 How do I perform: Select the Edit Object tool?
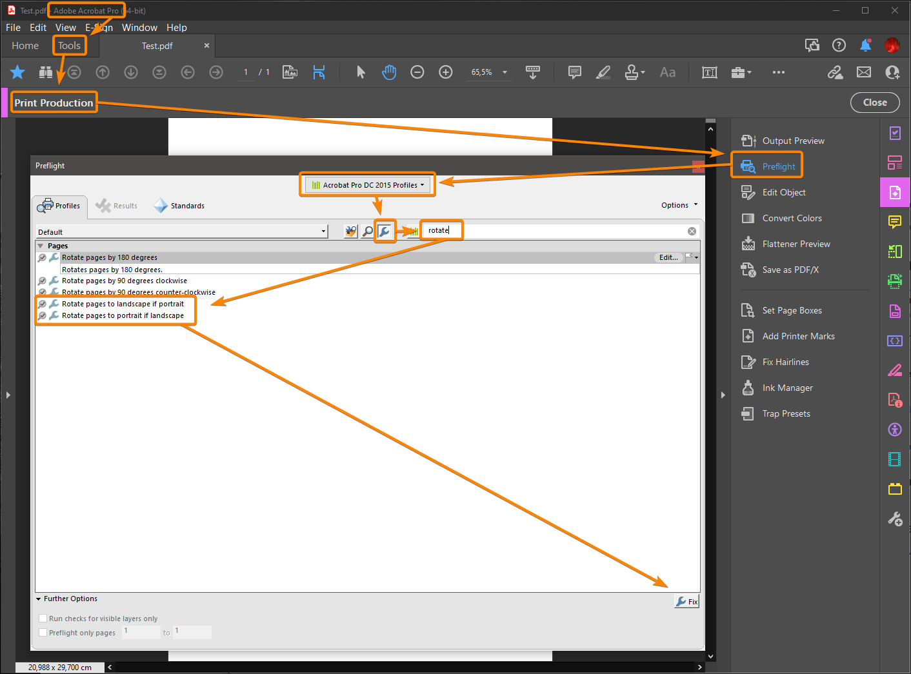[x=784, y=192]
